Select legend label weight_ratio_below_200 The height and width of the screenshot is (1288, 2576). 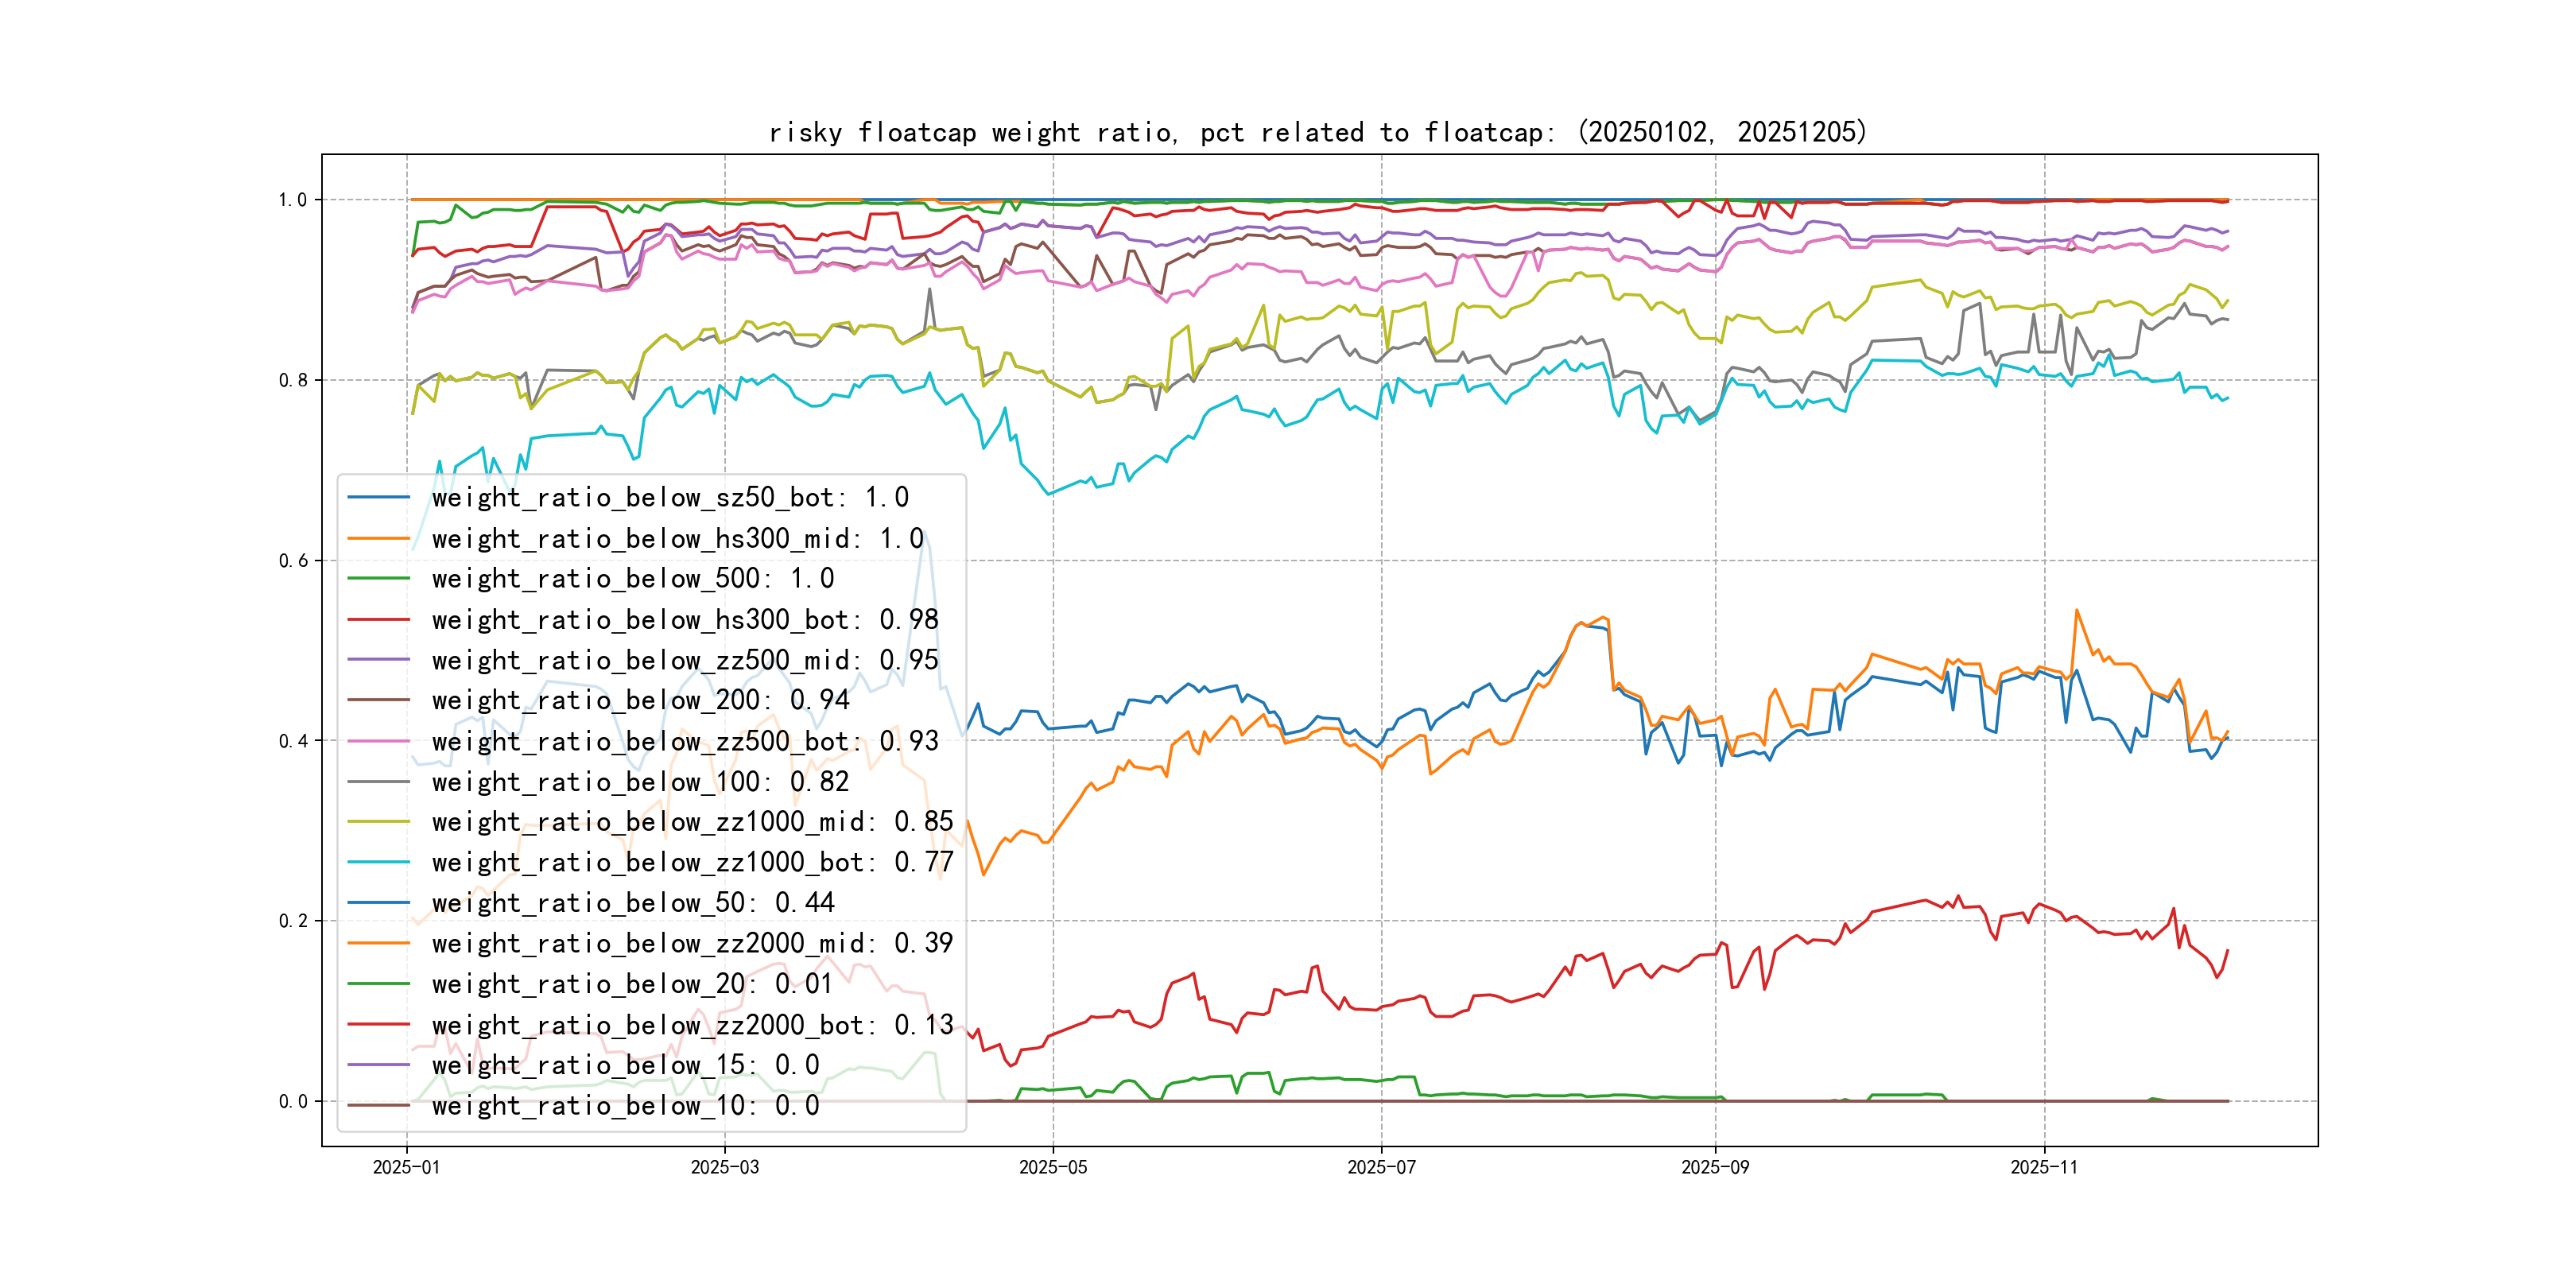pyautogui.click(x=640, y=701)
